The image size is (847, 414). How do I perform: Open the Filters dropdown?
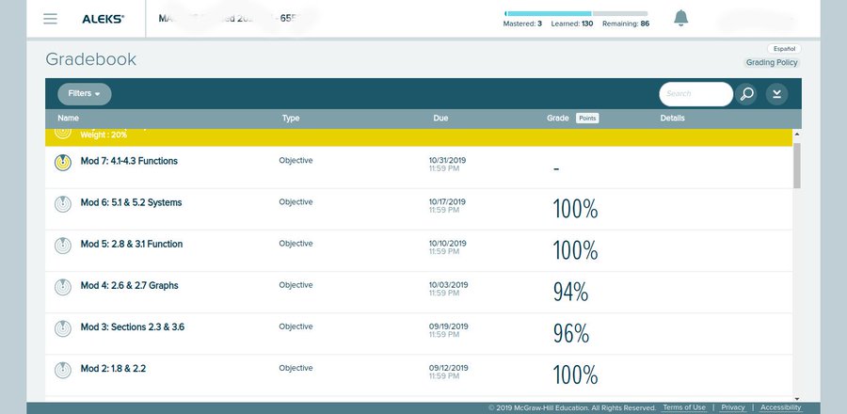[x=85, y=94]
